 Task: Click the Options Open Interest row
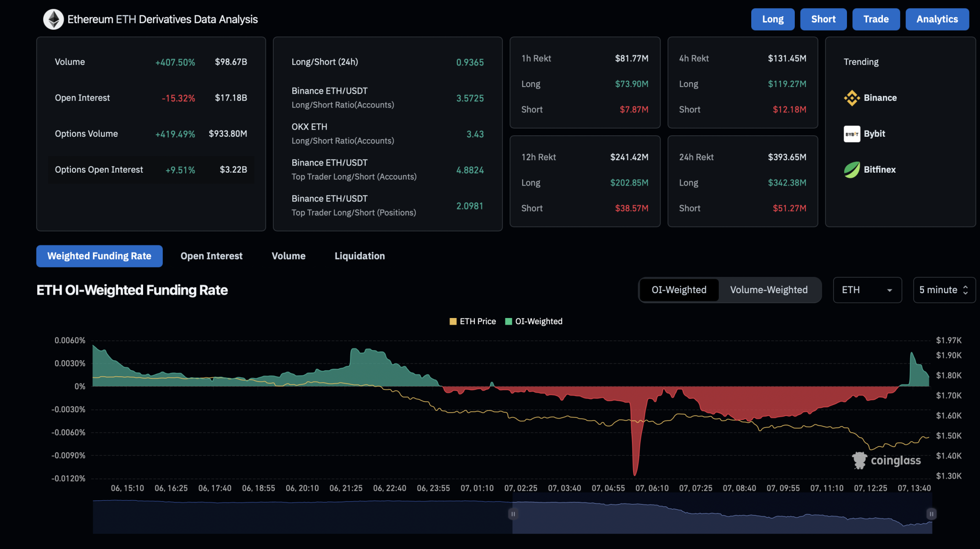[151, 170]
